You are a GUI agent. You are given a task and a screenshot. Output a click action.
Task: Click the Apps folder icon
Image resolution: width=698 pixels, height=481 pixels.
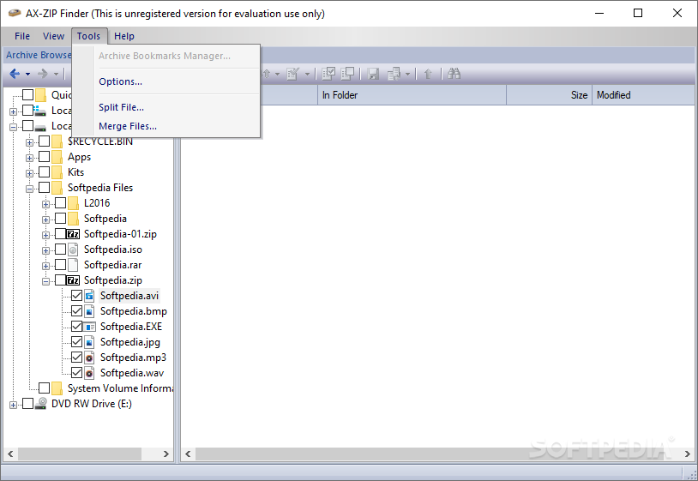57,157
